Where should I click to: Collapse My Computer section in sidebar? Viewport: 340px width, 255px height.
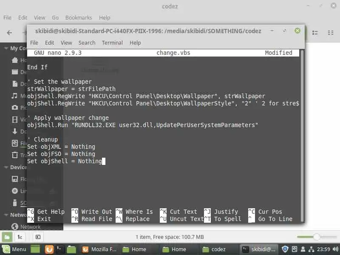click(x=6, y=48)
